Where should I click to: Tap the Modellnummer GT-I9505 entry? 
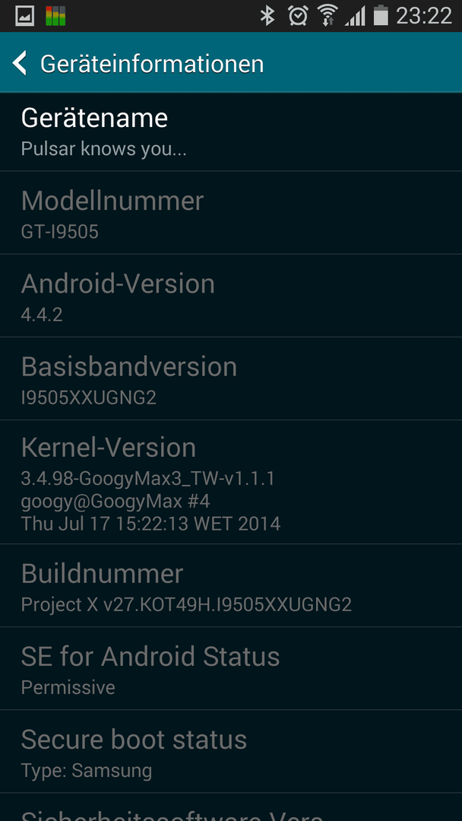(x=231, y=213)
